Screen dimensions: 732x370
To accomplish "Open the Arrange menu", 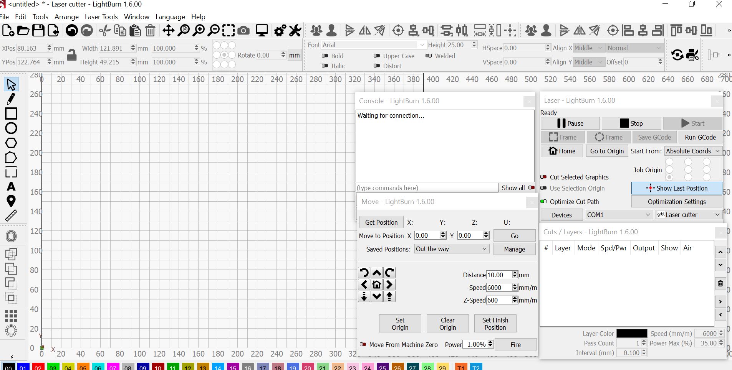I will (x=66, y=17).
